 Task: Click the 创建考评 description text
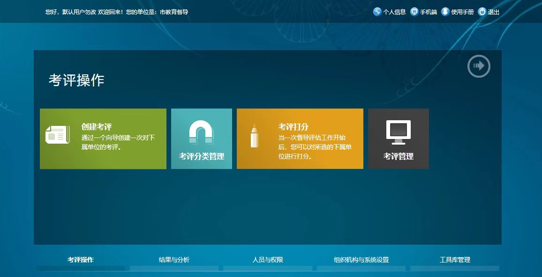[x=118, y=142]
